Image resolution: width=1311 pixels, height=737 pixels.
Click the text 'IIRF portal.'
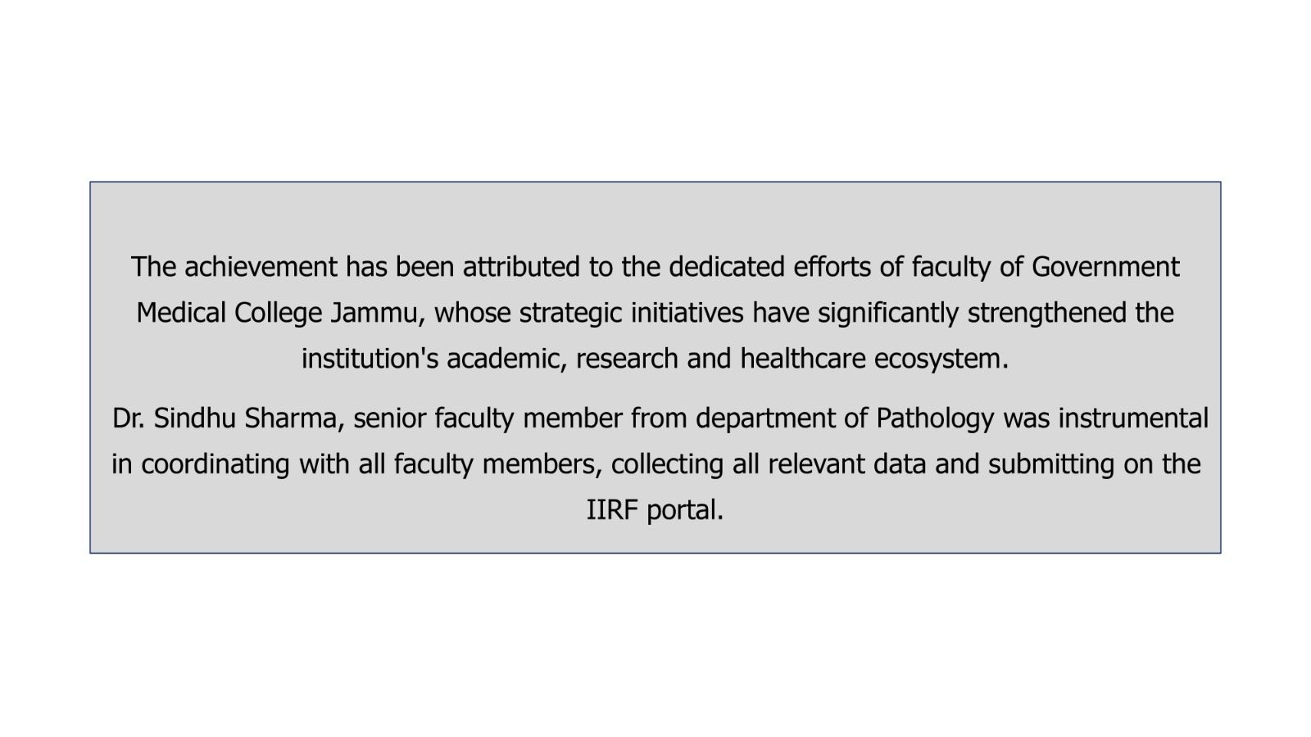tap(655, 510)
